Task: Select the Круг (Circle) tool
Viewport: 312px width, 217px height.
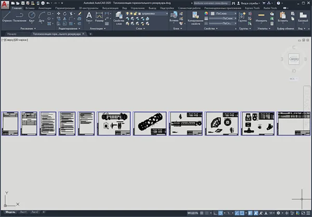Action: coord(32,17)
